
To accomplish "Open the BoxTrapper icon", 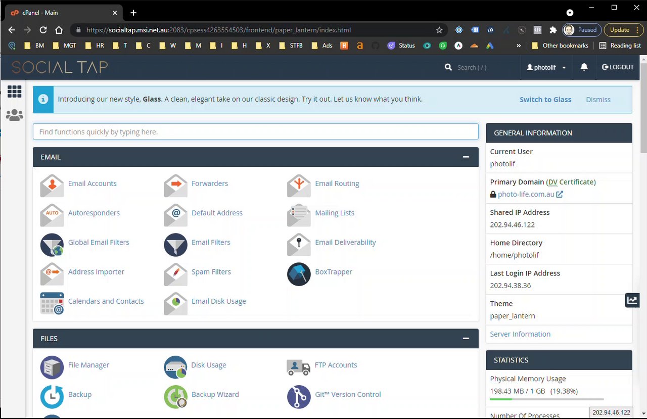I will [299, 274].
